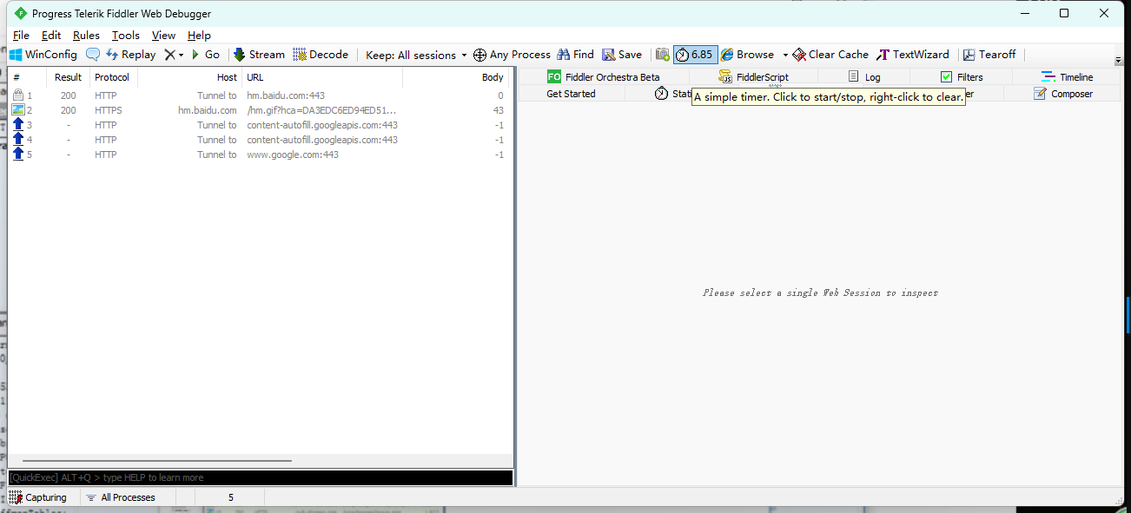Screen dimensions: 1131x513
Task: Open the Edit menu
Action: pyautogui.click(x=51, y=36)
